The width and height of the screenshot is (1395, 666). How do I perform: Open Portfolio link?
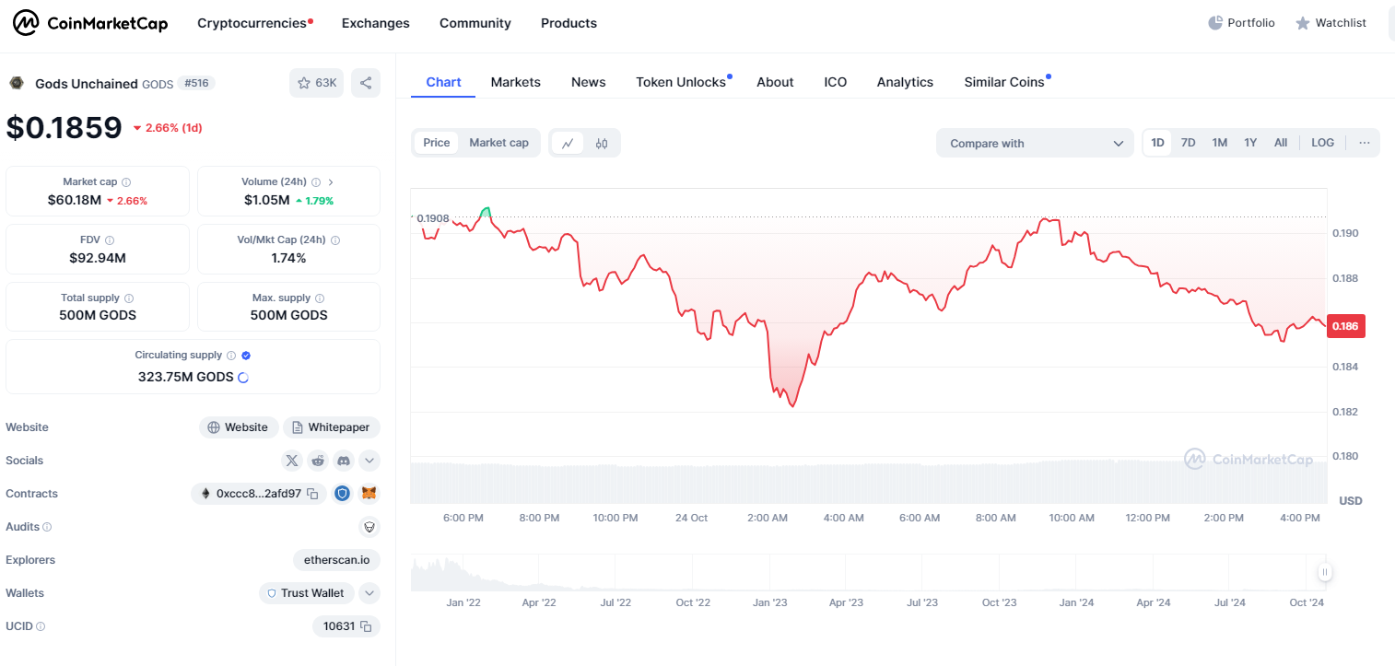coord(1241,23)
